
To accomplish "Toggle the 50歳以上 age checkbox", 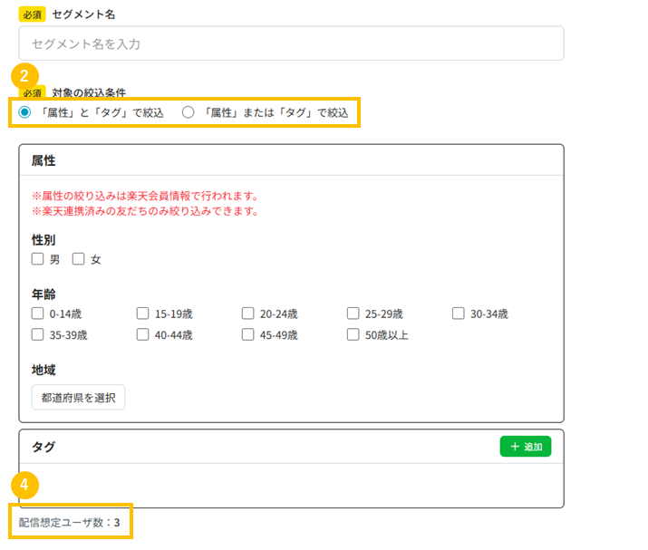I will [x=353, y=334].
